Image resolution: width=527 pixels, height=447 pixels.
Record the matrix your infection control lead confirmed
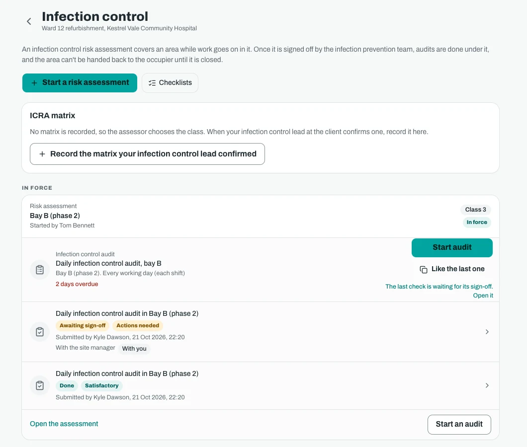(147, 154)
